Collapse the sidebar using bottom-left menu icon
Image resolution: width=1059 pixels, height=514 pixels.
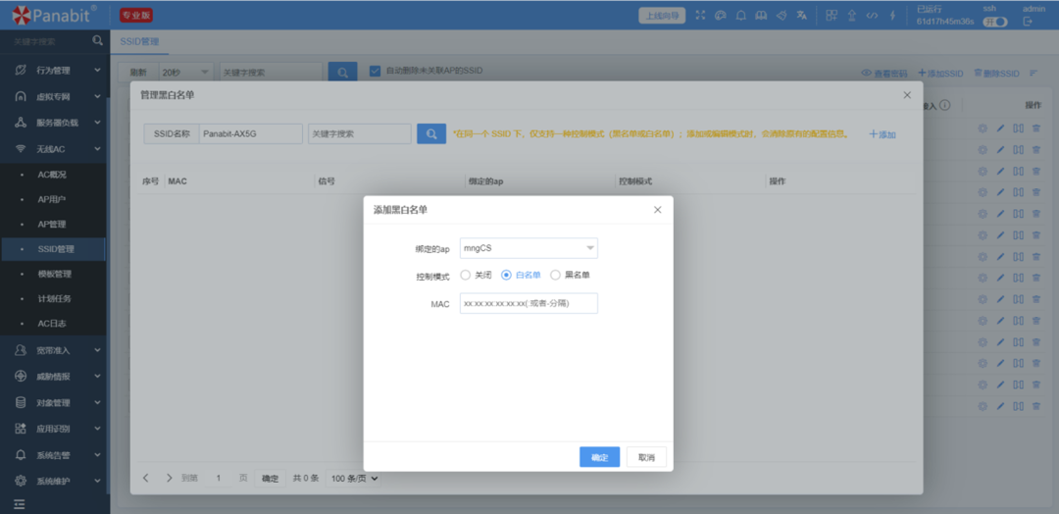pyautogui.click(x=19, y=504)
